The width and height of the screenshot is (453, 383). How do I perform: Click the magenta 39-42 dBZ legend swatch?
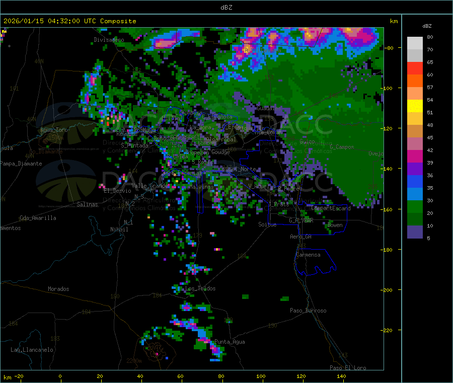pyautogui.click(x=415, y=156)
